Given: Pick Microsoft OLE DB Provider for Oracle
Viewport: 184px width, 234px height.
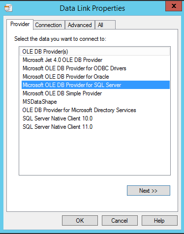Looking at the screenshot, I should tap(95, 77).
